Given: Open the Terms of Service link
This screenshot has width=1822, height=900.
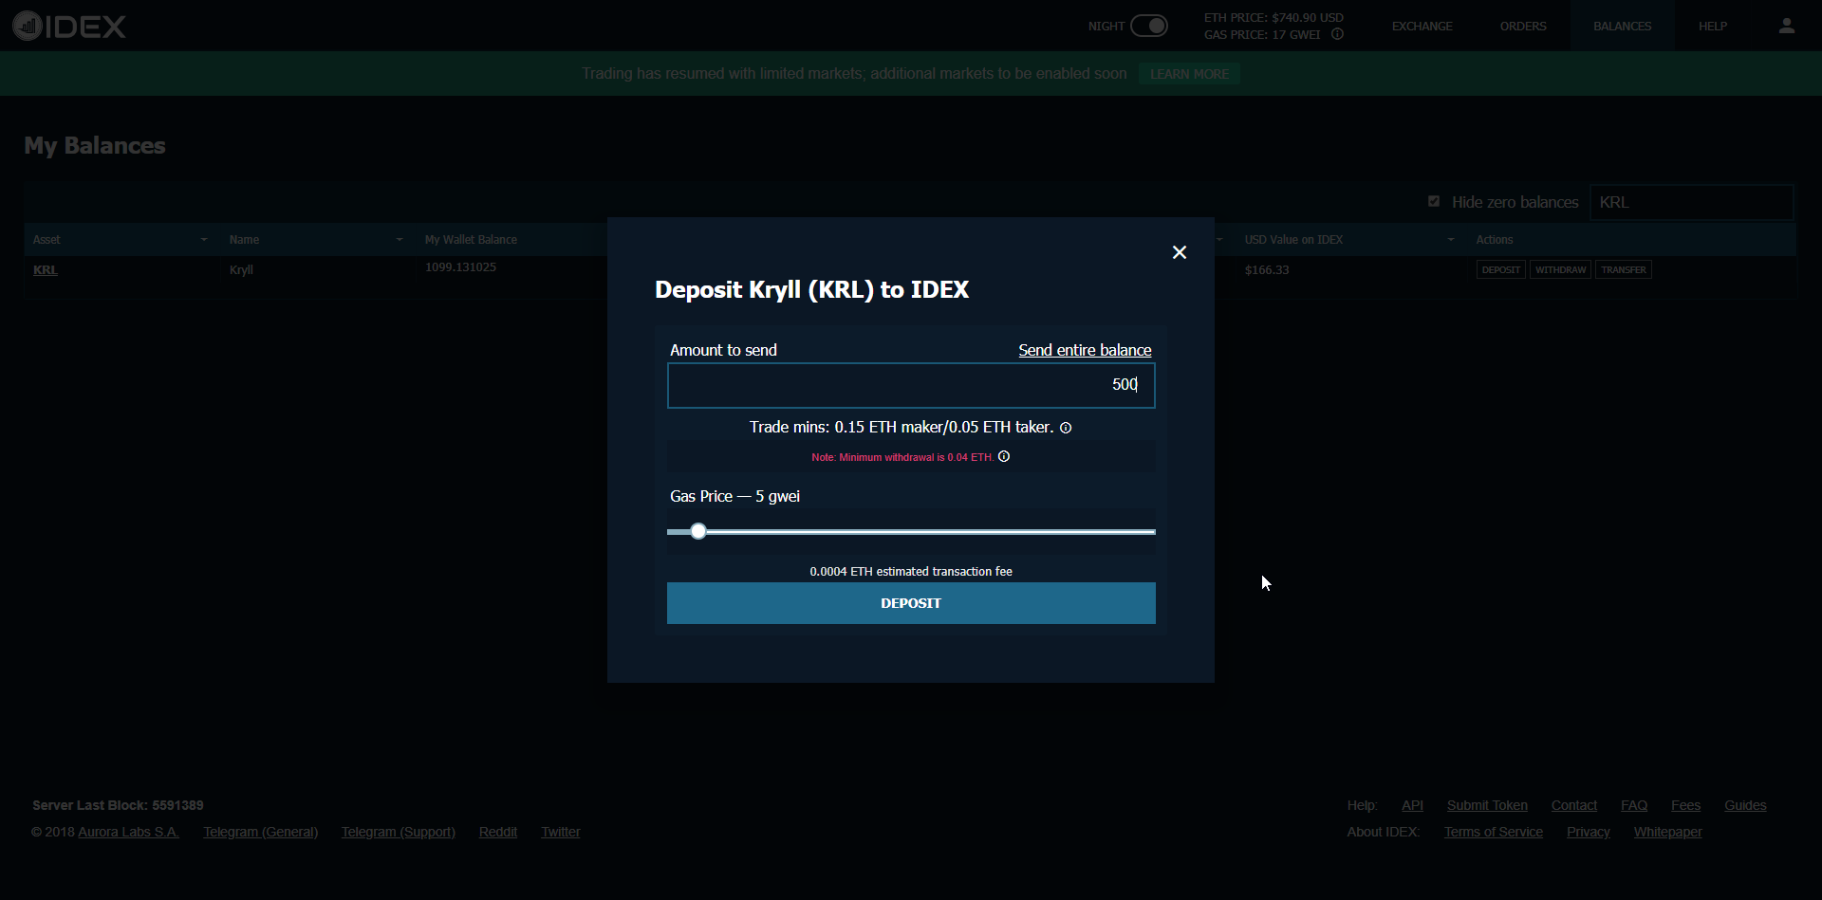Looking at the screenshot, I should pos(1494,832).
